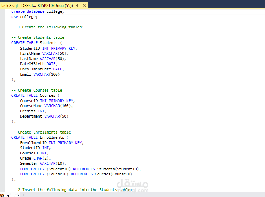Click the 'EnrollmentID INT PRIMARY KEY,' line

[52, 143]
